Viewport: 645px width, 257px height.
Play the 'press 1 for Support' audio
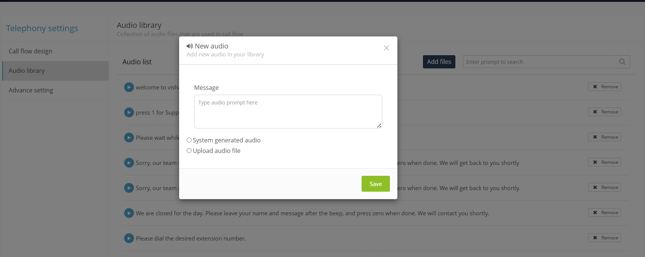tap(129, 112)
